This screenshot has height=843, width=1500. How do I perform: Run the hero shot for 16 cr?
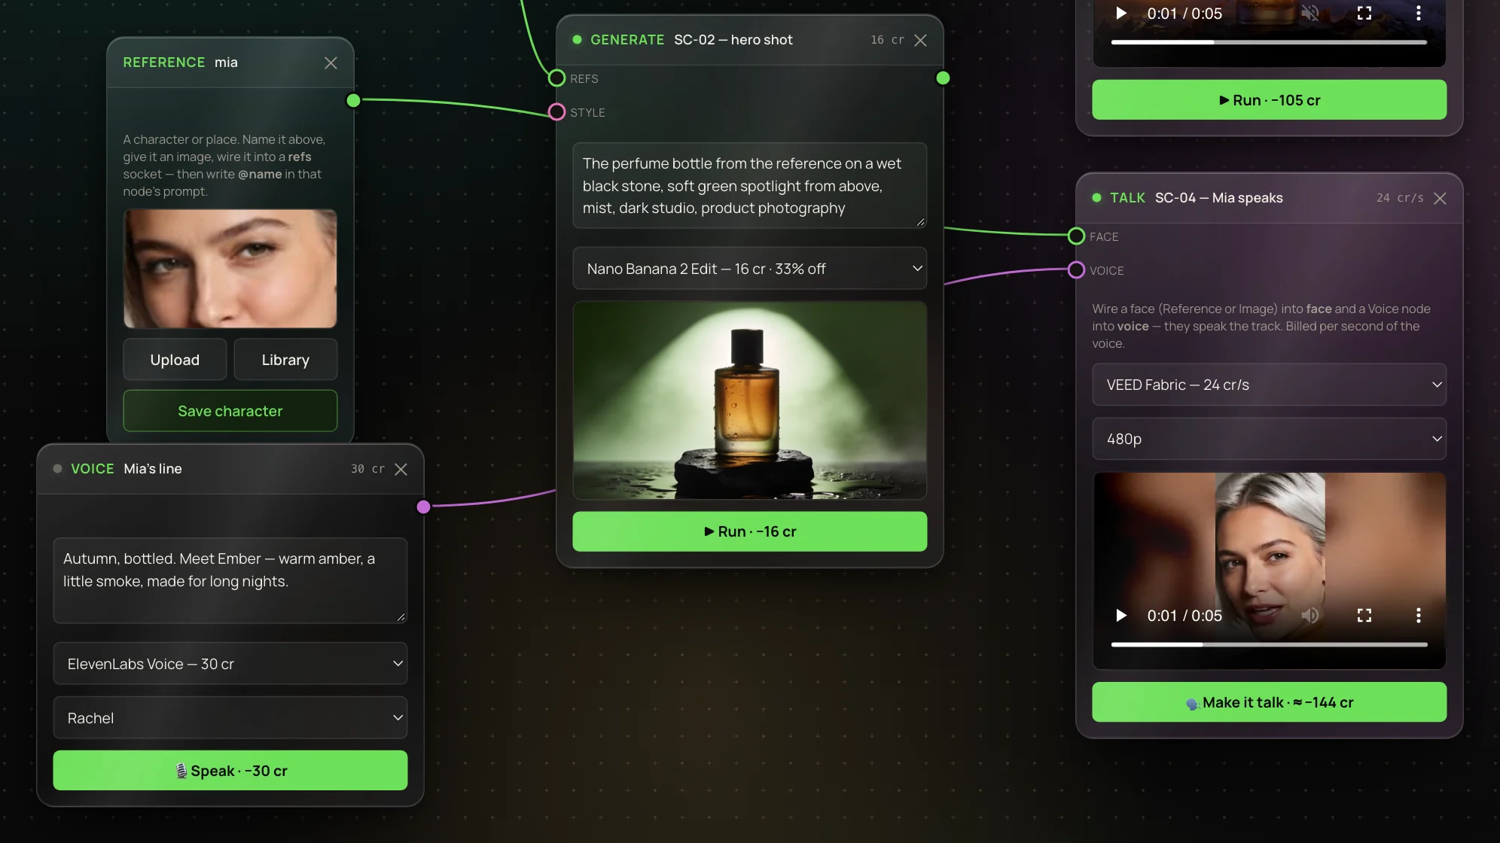pos(749,531)
